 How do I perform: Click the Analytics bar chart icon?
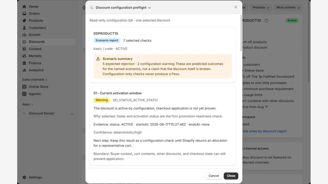click(24, 70)
